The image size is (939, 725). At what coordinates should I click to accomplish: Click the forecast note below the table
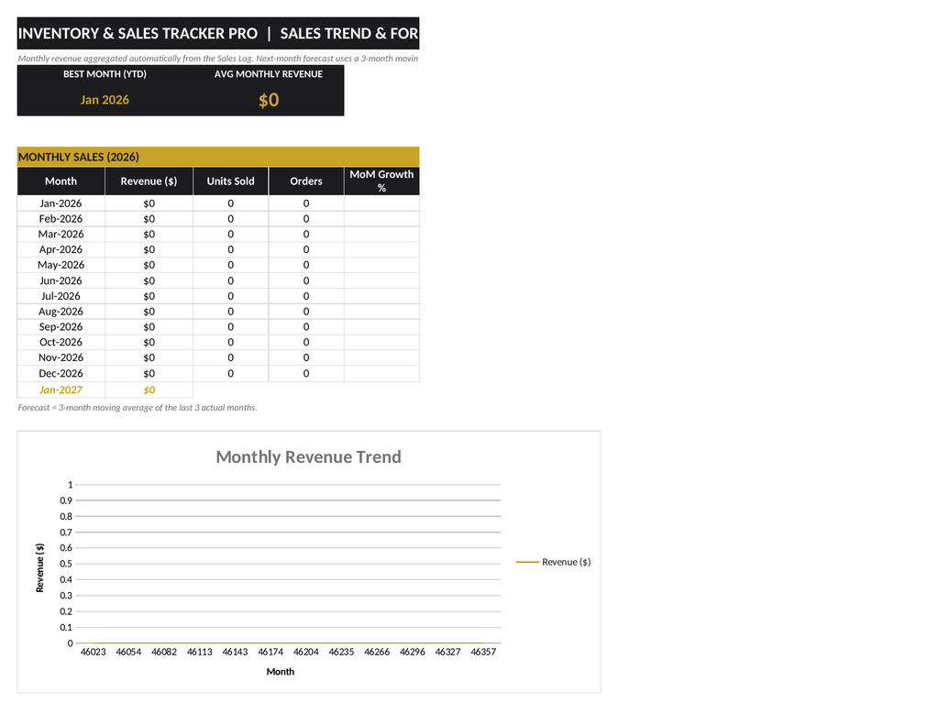coord(138,408)
